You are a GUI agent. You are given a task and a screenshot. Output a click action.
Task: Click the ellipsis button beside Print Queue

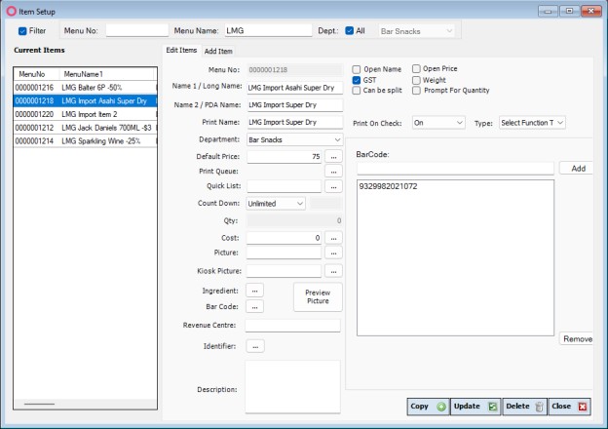333,172
